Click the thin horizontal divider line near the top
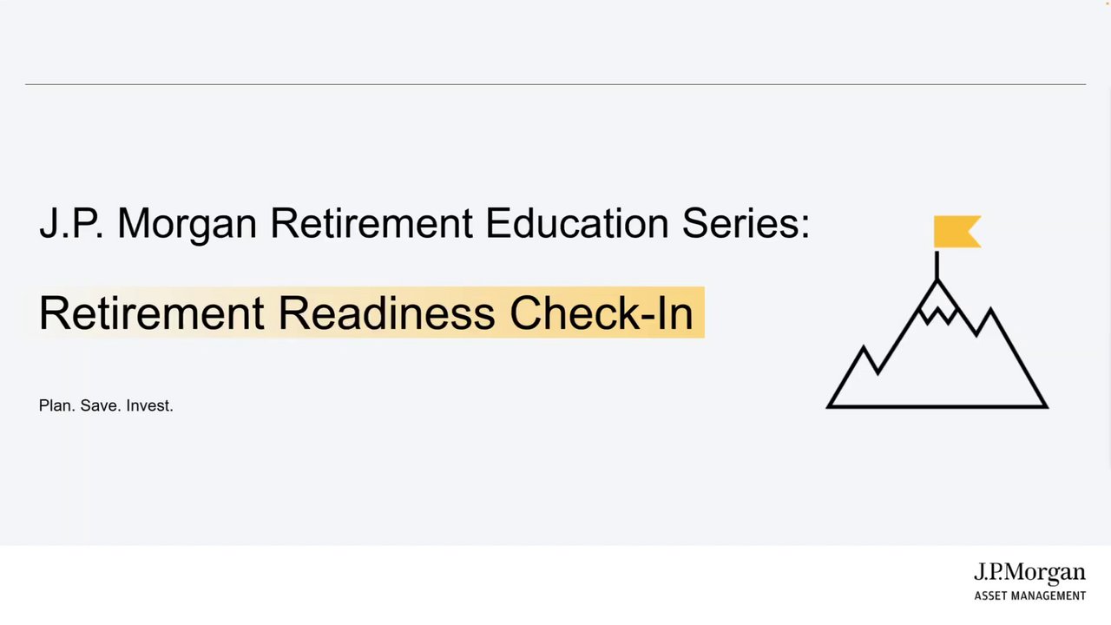 pyautogui.click(x=555, y=84)
